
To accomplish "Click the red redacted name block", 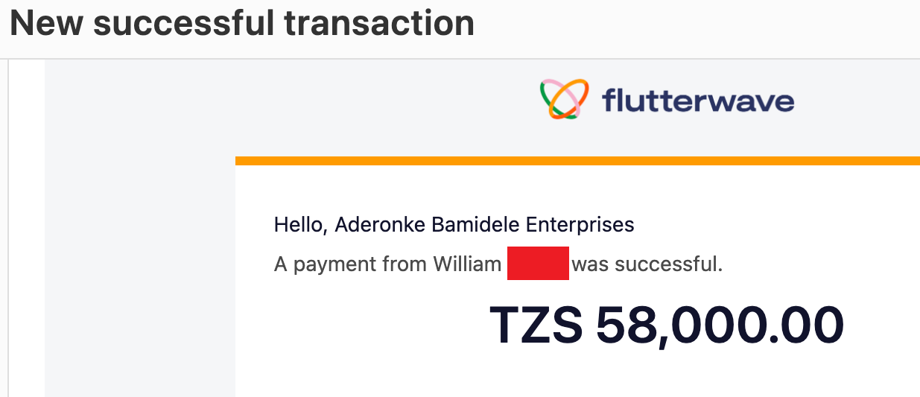I will pyautogui.click(x=538, y=263).
